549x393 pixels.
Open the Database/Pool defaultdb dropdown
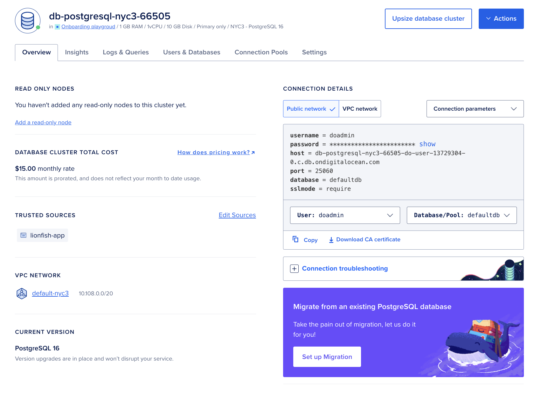pyautogui.click(x=461, y=215)
